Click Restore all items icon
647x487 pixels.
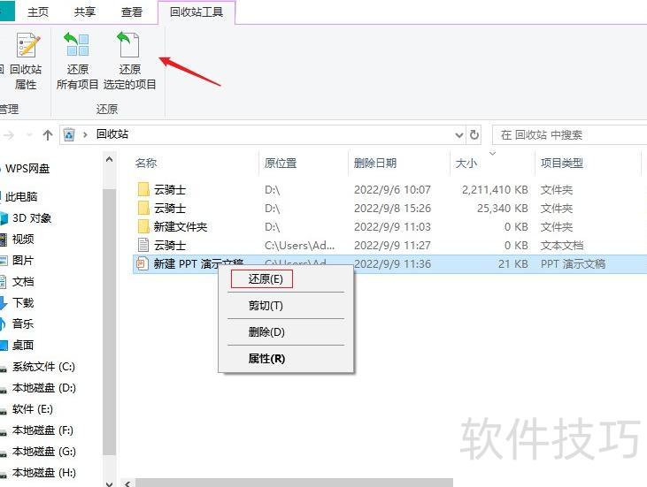coord(77,44)
